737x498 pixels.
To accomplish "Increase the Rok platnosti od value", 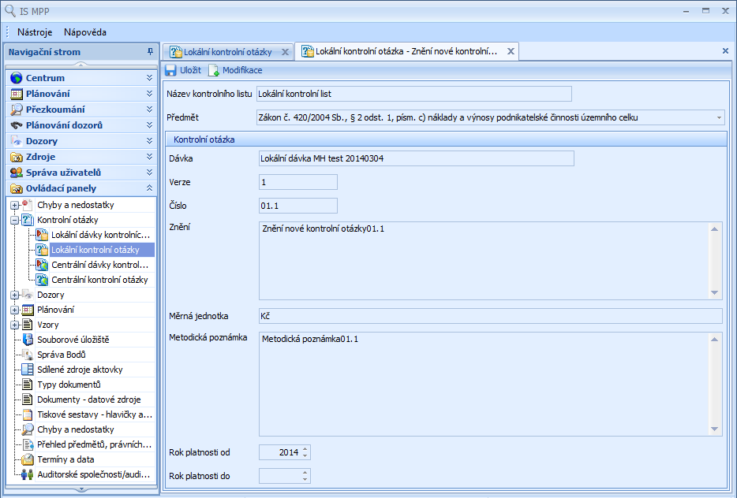I will click(305, 449).
